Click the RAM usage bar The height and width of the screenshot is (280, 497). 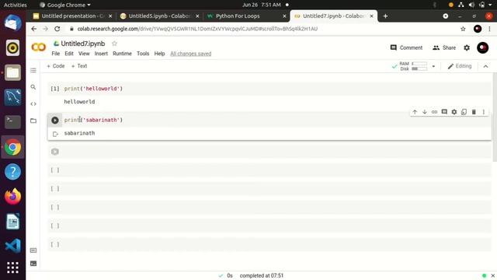419,64
